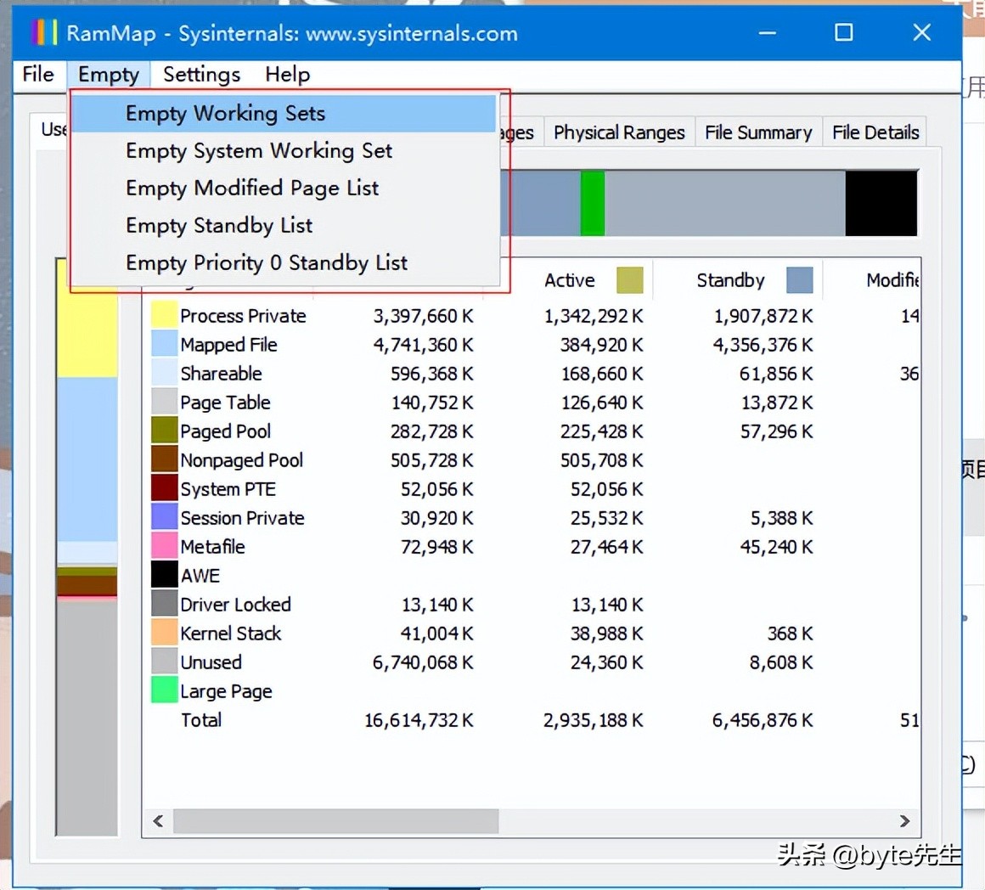Viewport: 985px width, 890px height.
Task: Switch to the File Details tab
Action: click(875, 132)
